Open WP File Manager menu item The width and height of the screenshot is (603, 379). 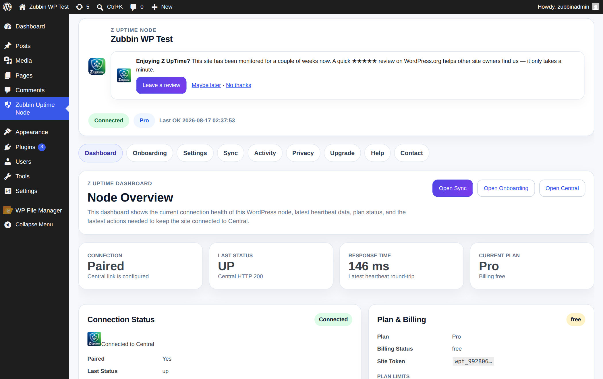coord(34,210)
